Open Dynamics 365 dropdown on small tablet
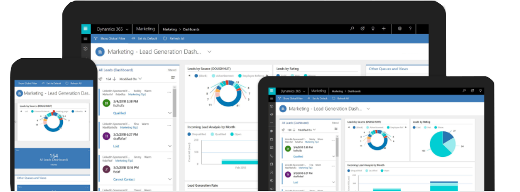 coord(292,91)
